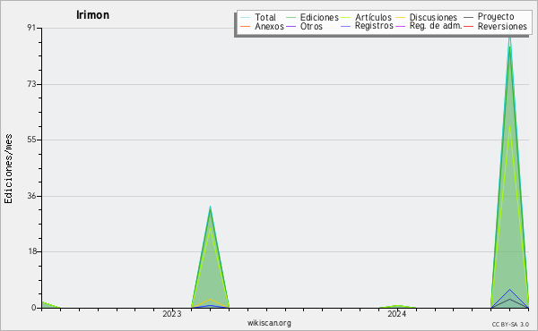The width and height of the screenshot is (538, 331).
Task: Click the "Ediciones/mes" axis title
Action: pos(8,169)
